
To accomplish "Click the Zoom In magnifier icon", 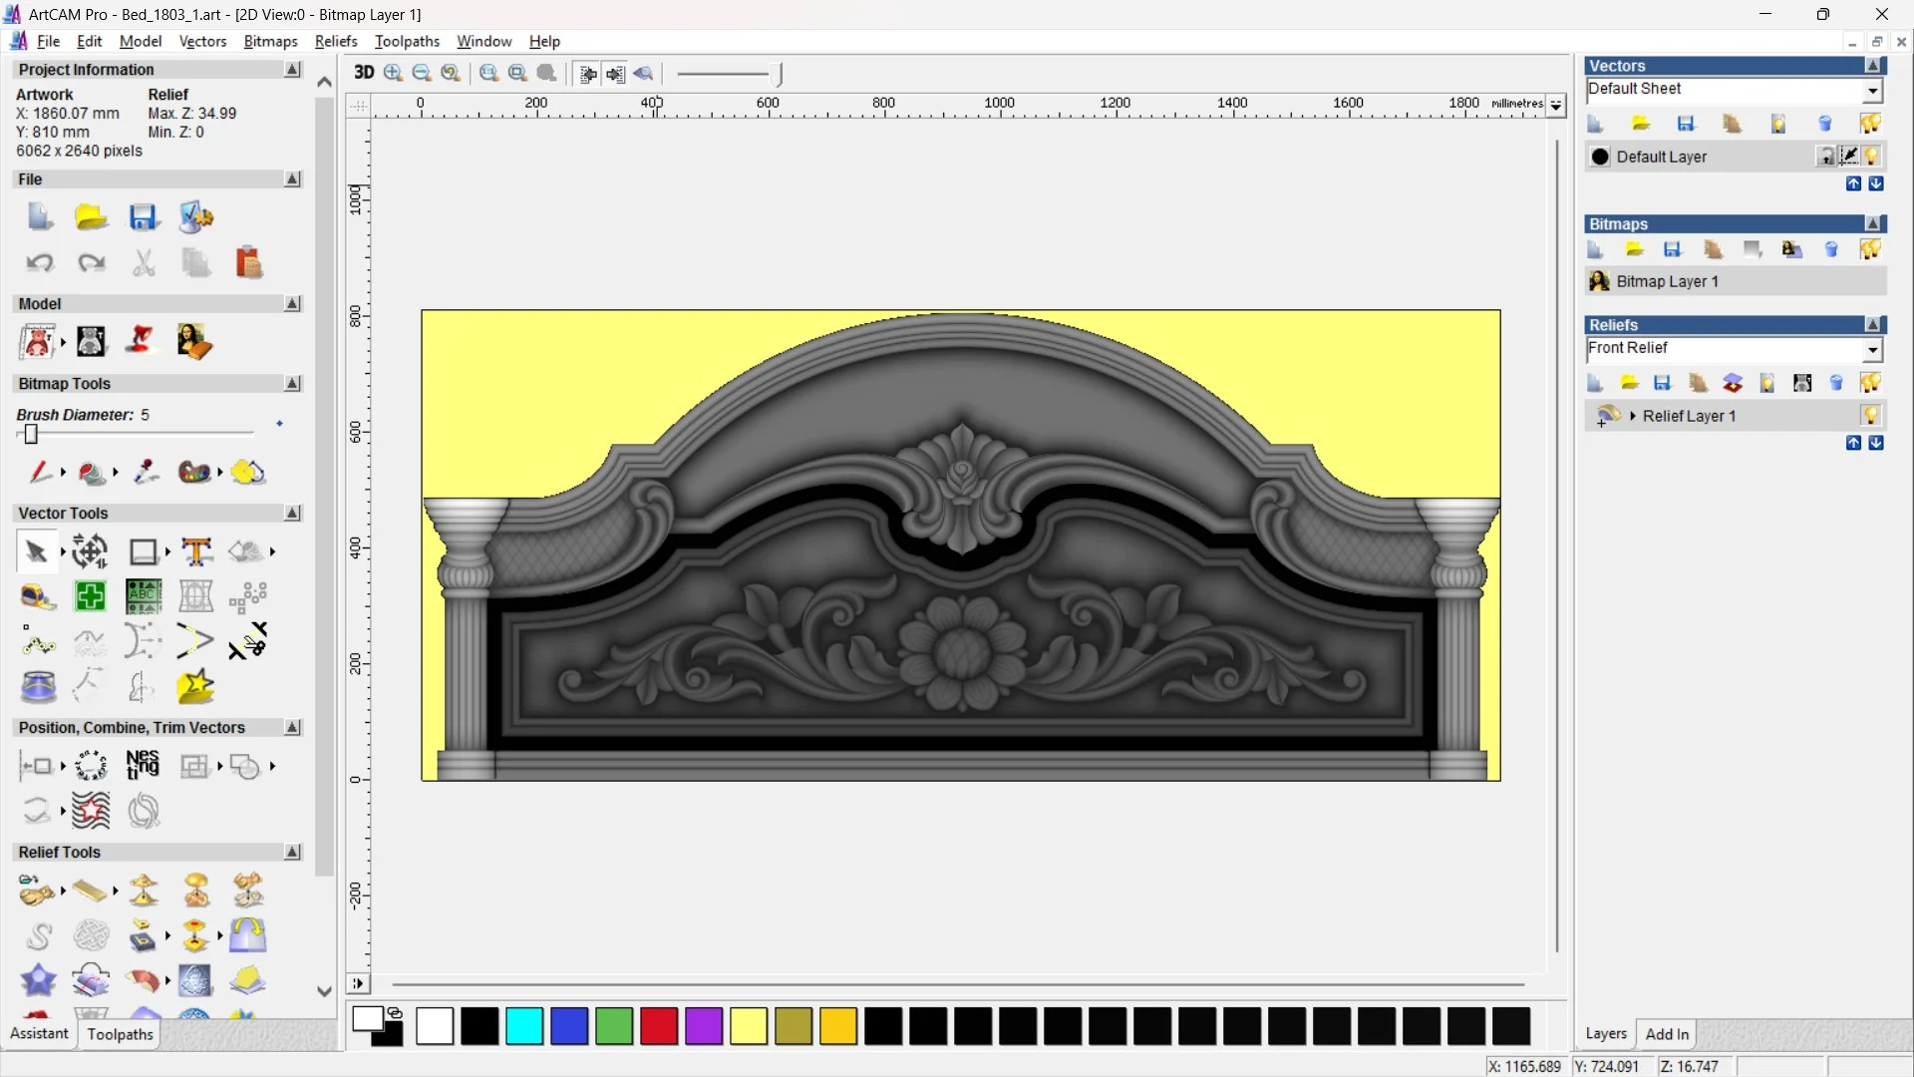I will [x=394, y=73].
